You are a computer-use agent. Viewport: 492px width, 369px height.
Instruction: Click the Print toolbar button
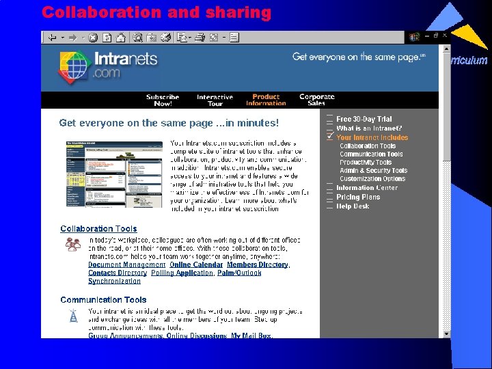pos(200,38)
